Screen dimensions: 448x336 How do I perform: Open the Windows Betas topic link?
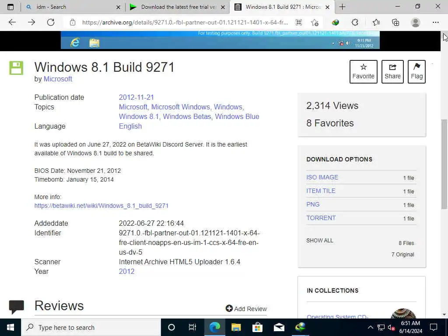point(188,116)
